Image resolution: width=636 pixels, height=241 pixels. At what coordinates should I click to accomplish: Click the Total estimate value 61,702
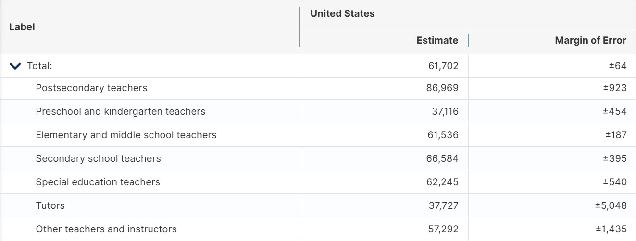click(x=443, y=66)
